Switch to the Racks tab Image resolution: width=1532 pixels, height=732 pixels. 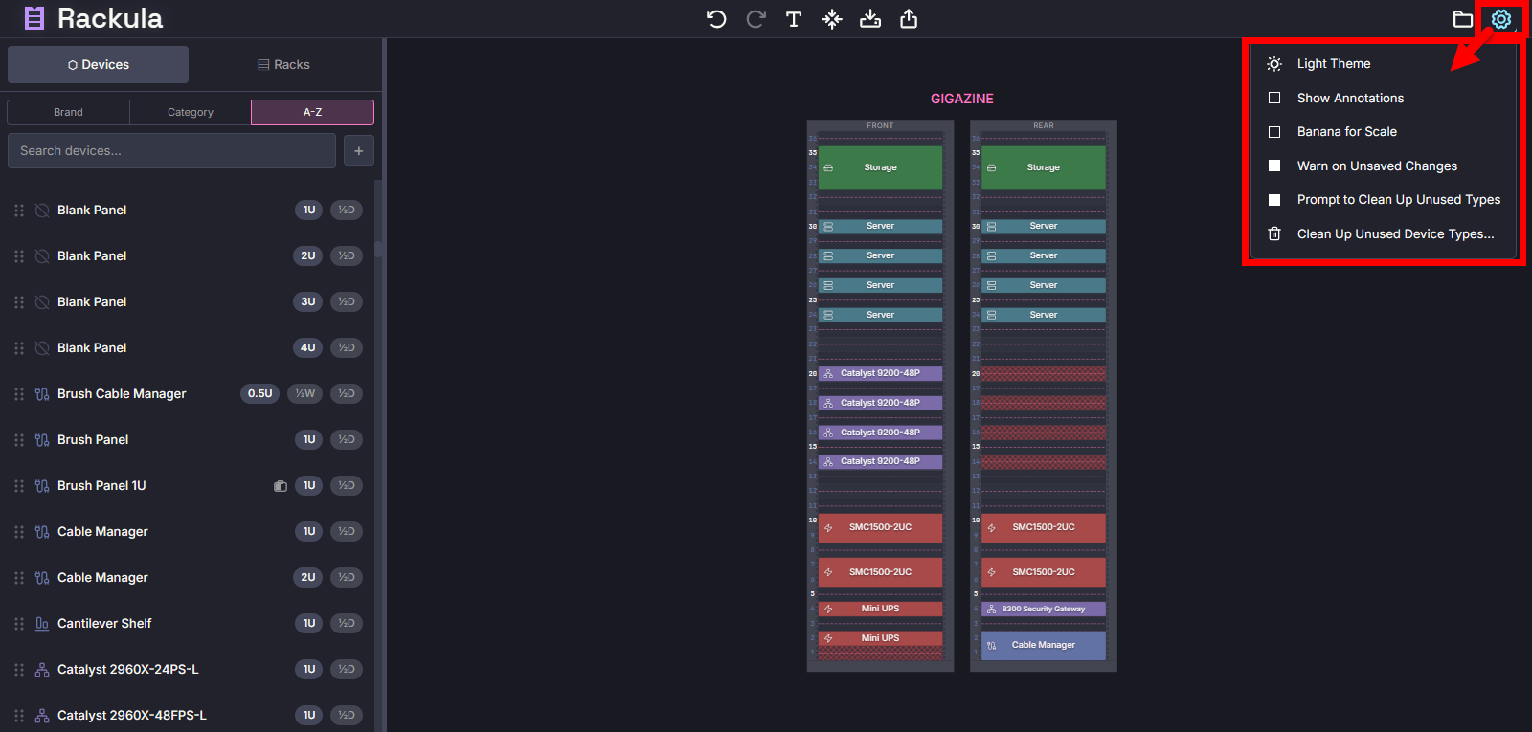pyautogui.click(x=283, y=65)
